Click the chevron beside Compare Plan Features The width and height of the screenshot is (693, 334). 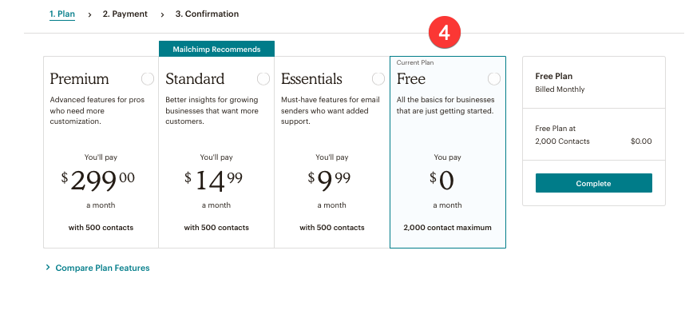point(48,268)
